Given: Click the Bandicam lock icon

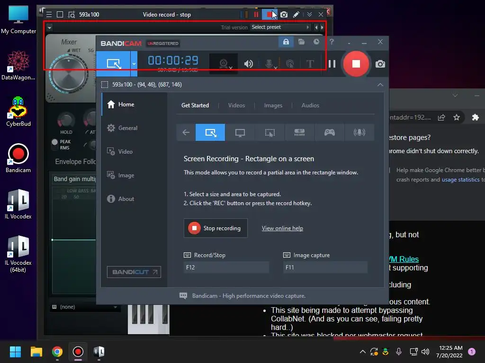Looking at the screenshot, I should pos(286,42).
